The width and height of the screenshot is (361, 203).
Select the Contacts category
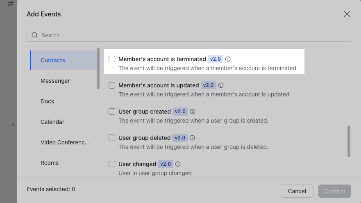point(64,60)
